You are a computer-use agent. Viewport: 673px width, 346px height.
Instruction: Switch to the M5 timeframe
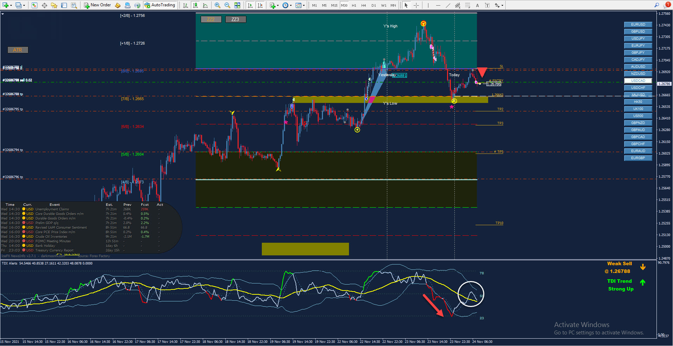click(324, 5)
